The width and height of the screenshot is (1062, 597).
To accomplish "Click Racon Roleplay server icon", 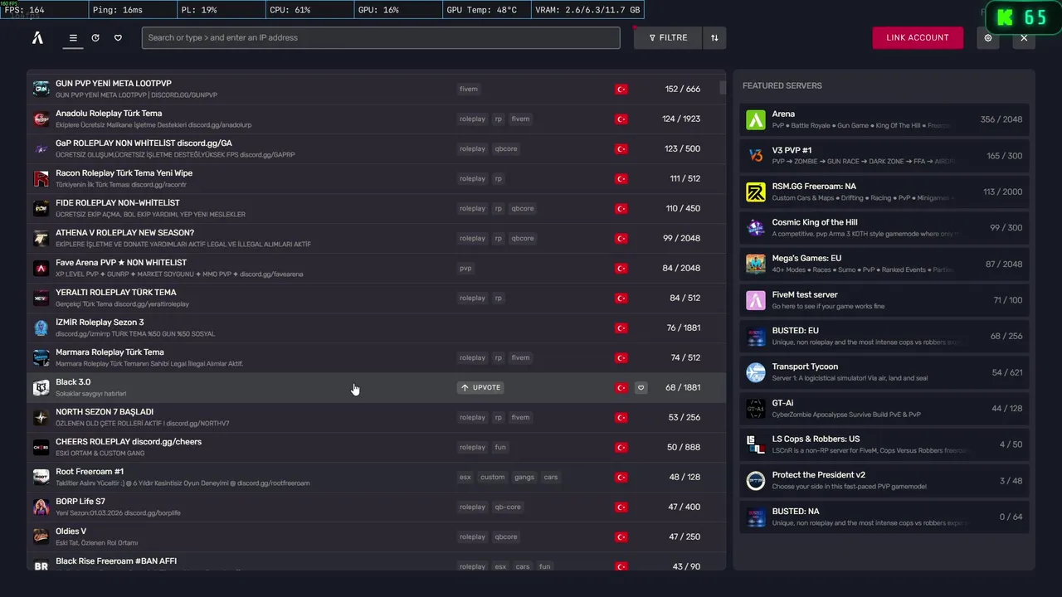I will click(x=41, y=178).
